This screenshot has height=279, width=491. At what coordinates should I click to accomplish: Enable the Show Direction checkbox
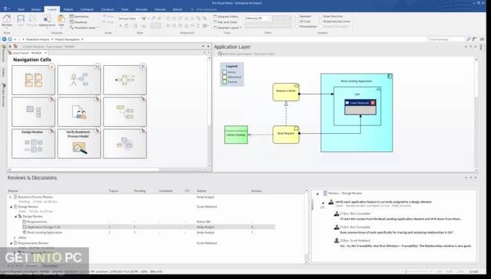[x=321, y=16]
